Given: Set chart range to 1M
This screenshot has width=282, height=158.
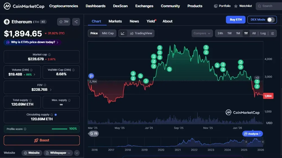Looking at the screenshot, I should tap(238, 34).
